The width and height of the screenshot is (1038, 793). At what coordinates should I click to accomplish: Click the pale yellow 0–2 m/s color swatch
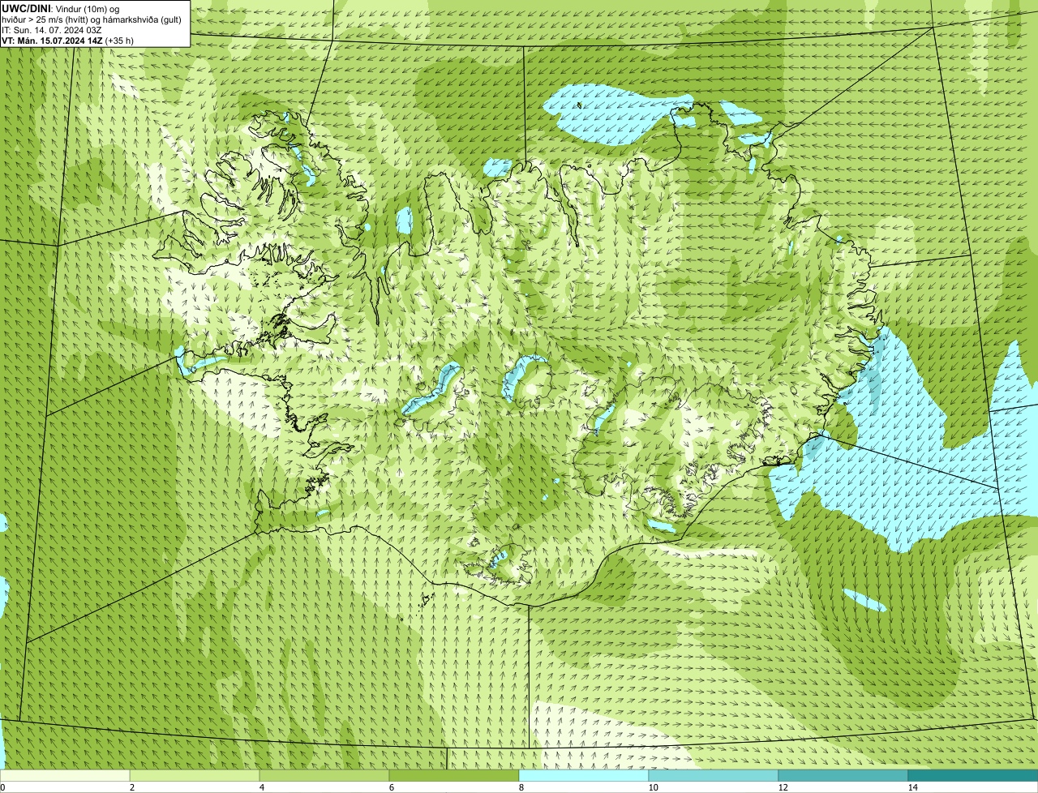[65, 775]
